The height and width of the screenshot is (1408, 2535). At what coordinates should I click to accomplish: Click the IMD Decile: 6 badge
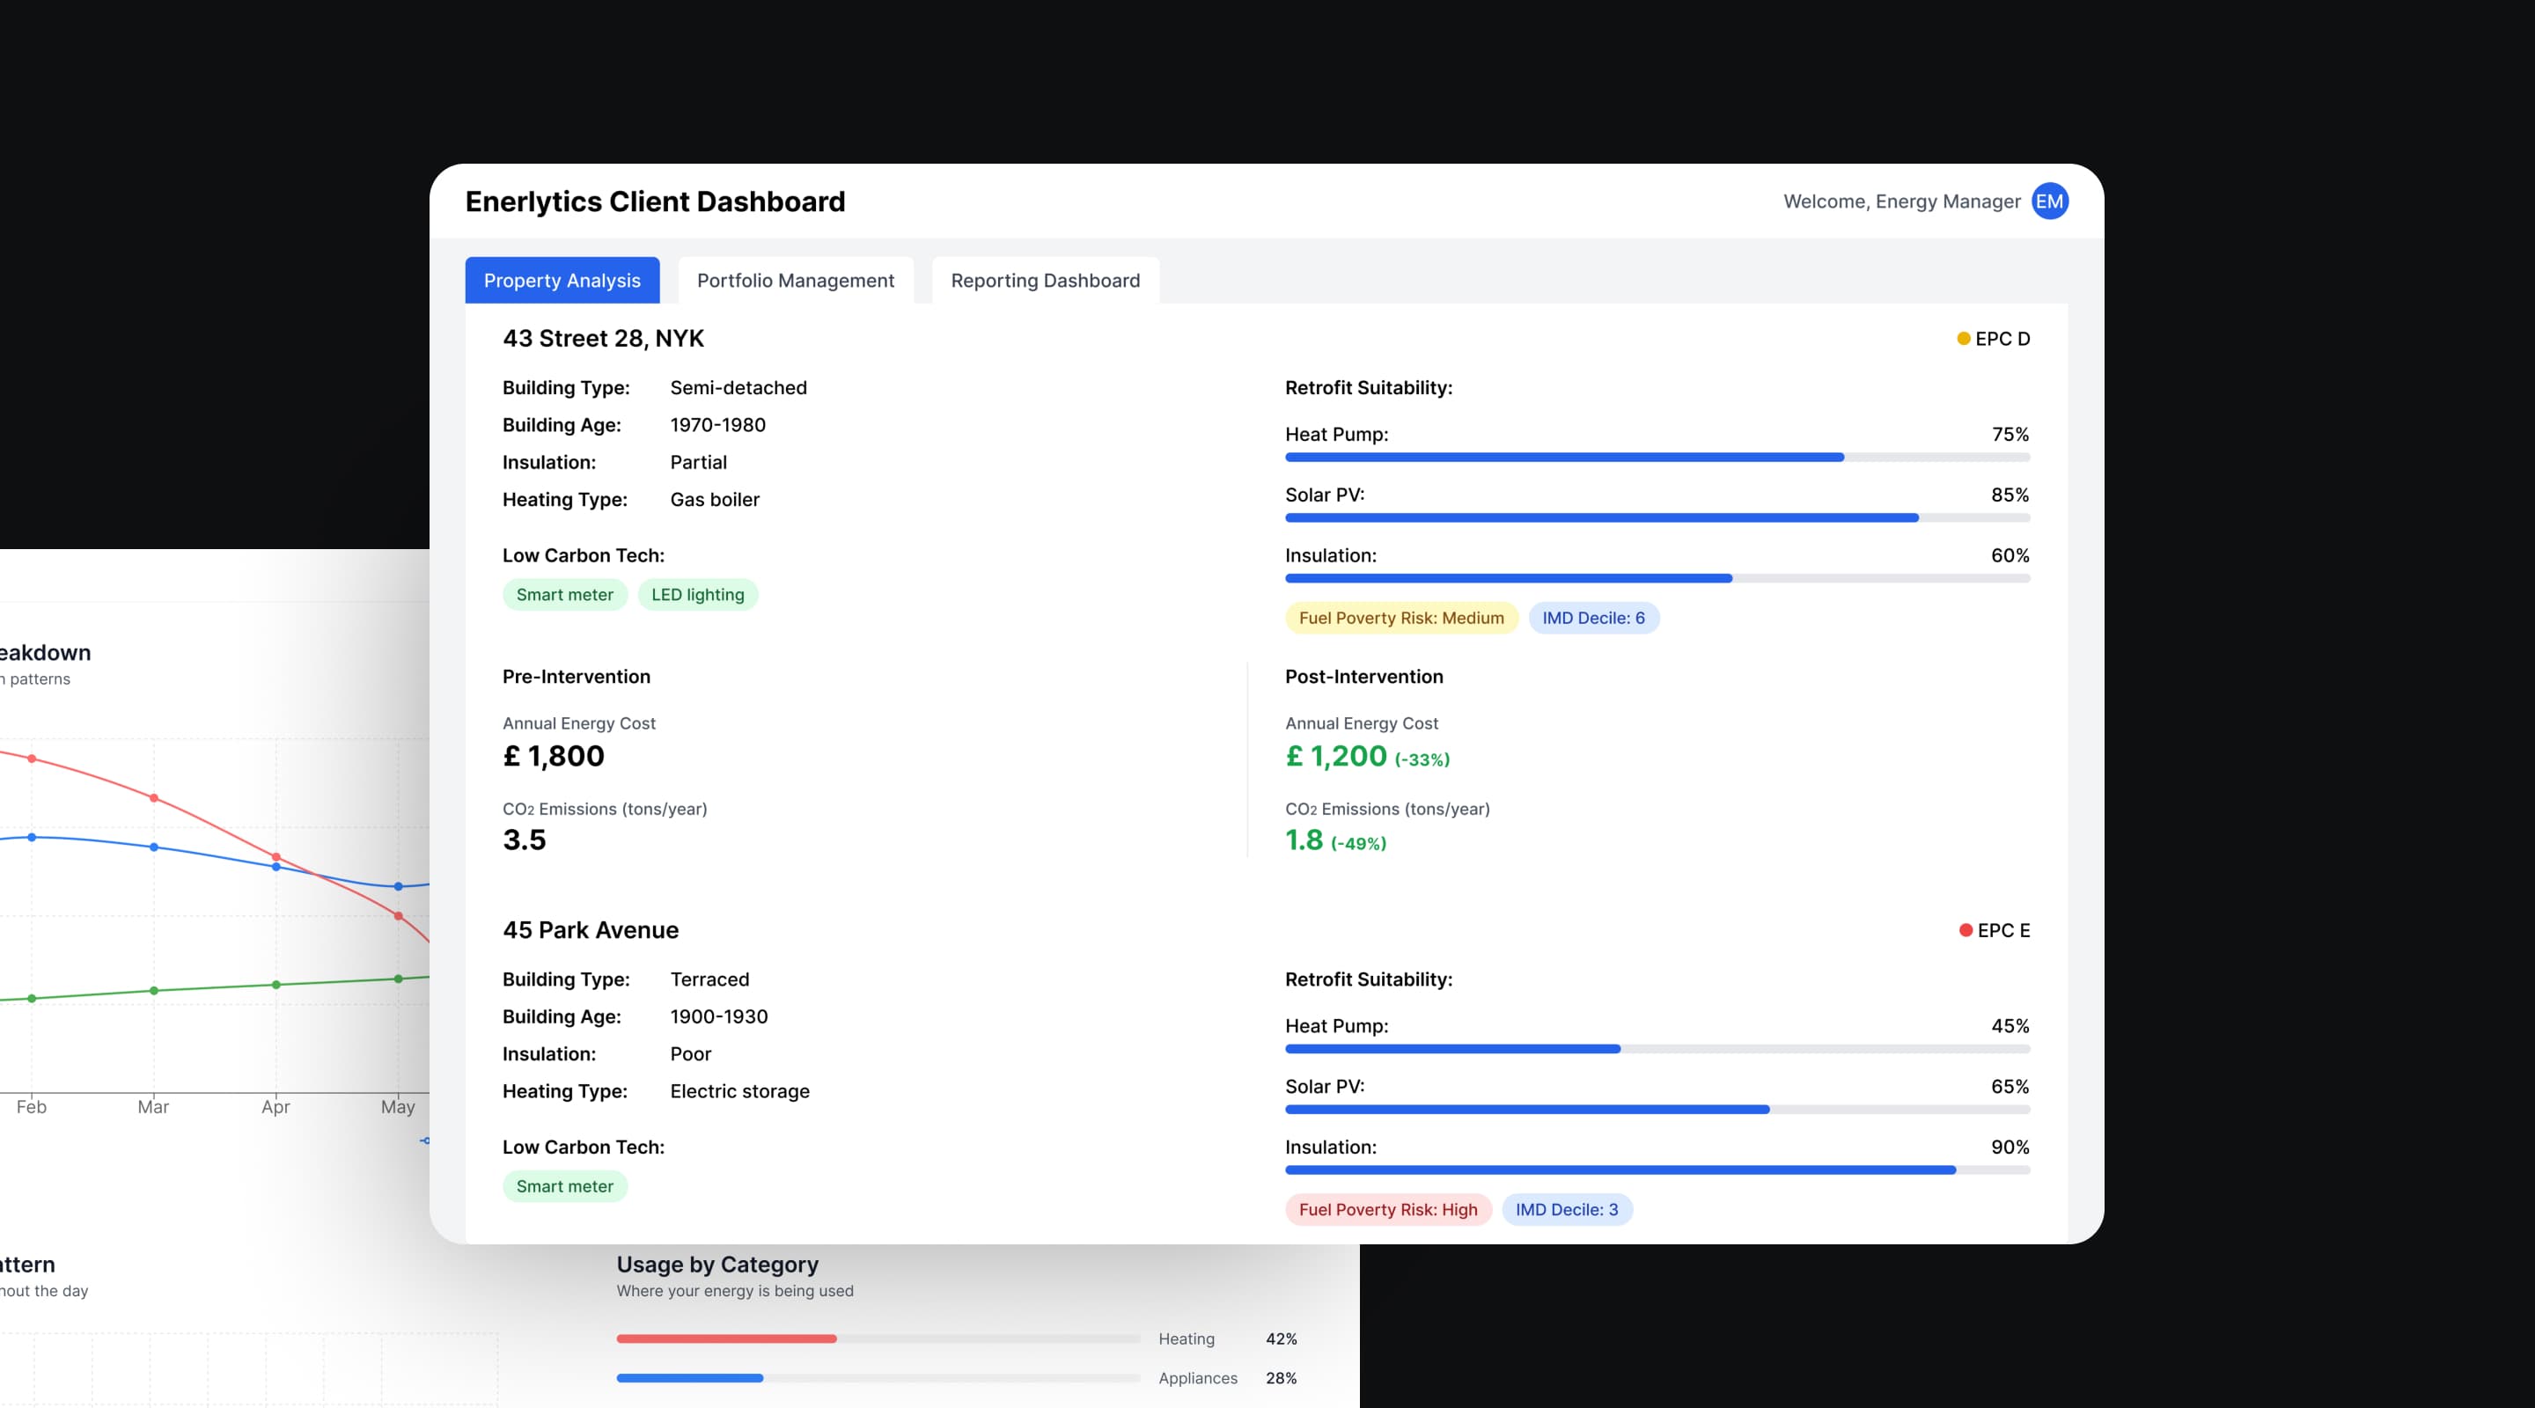1592,618
